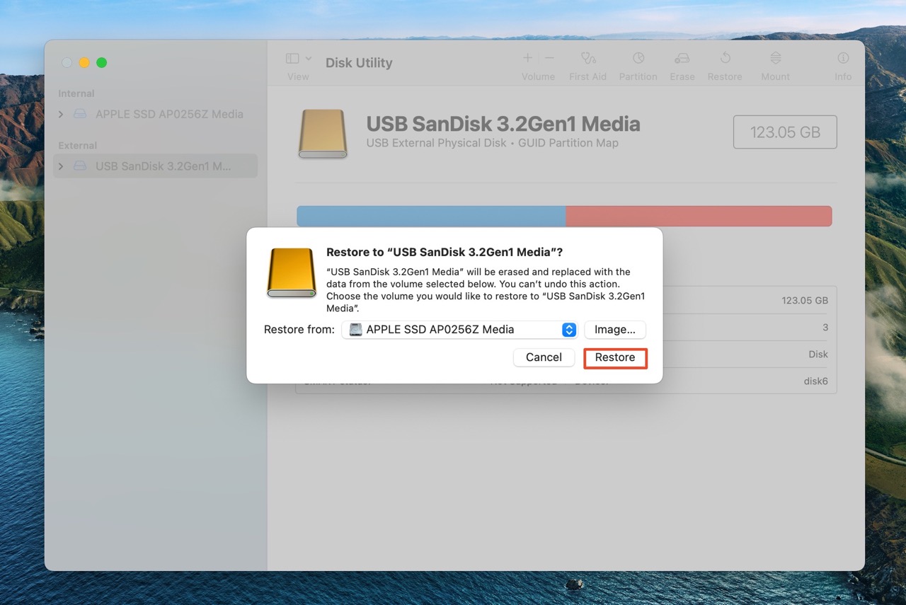Click the External sidebar heading
906x605 pixels.
[78, 146]
